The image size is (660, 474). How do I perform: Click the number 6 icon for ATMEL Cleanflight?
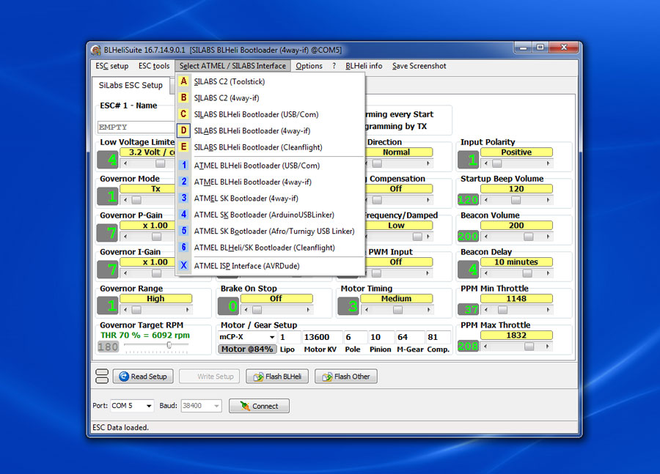click(x=183, y=248)
